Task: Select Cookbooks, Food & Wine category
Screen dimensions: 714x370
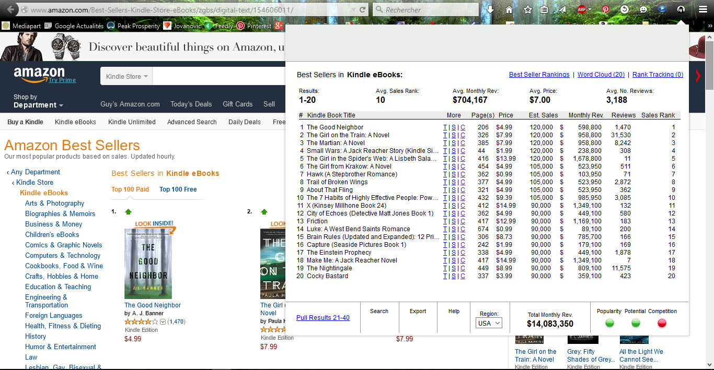Action: pos(64,266)
